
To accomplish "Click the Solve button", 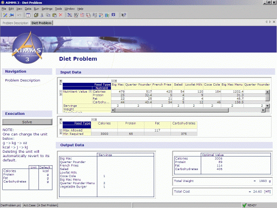I will [x=27, y=122].
